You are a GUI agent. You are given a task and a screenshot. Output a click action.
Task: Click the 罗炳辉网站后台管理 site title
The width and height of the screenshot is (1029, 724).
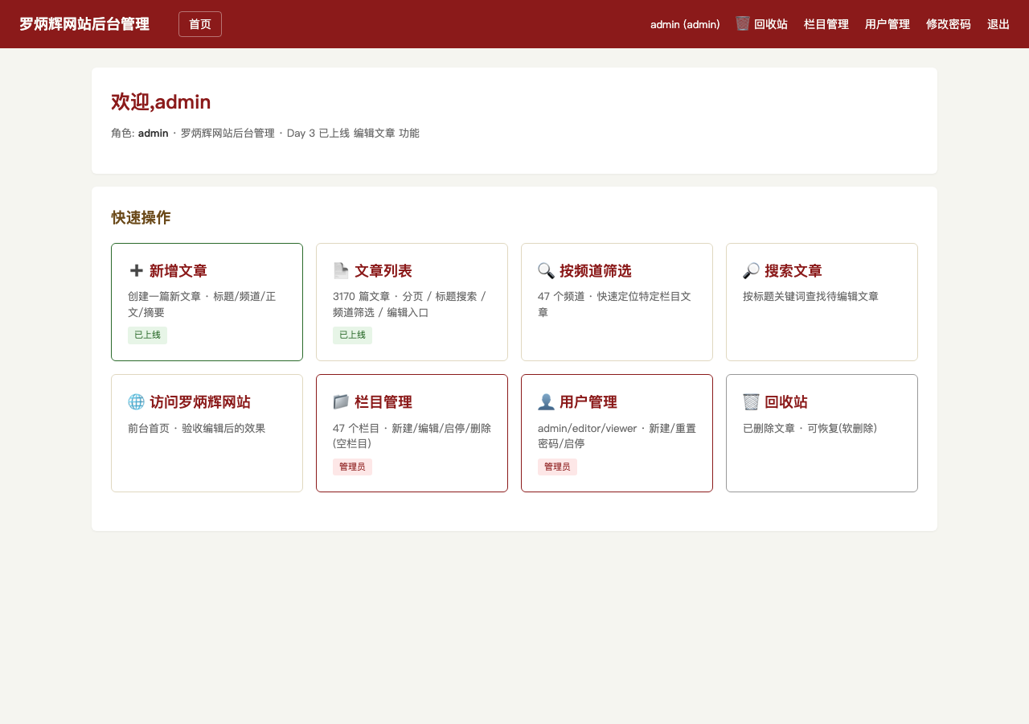tap(84, 24)
